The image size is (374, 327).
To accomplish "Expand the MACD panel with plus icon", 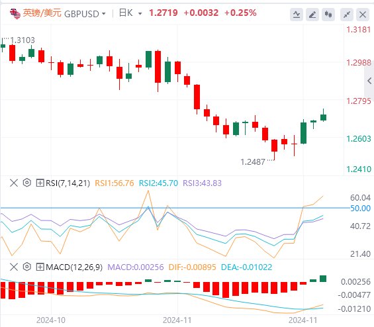I will pyautogui.click(x=40, y=267).
